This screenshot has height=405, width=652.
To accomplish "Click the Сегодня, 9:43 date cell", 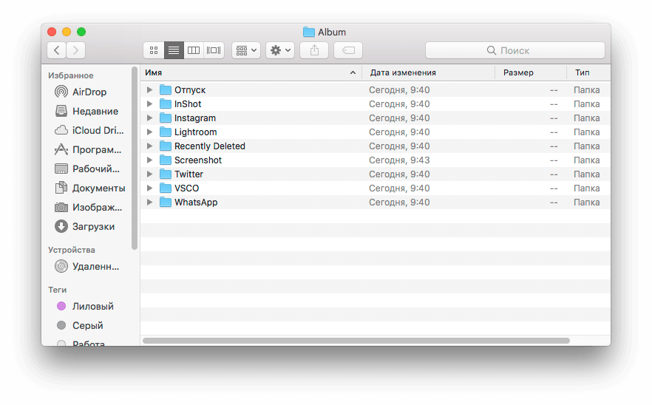I will pos(399,160).
